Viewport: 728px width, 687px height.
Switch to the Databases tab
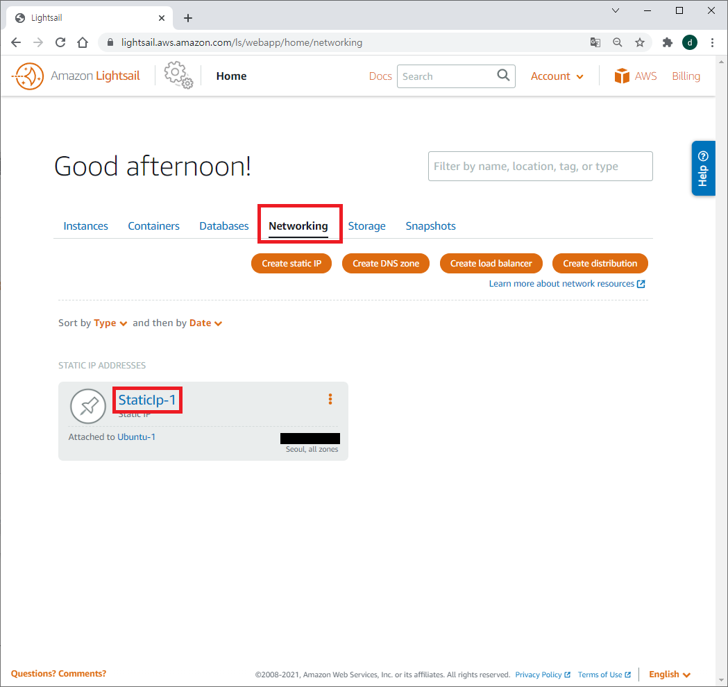point(223,226)
